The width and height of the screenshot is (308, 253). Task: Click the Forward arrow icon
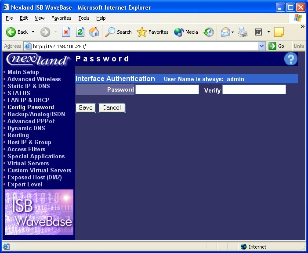[45, 32]
